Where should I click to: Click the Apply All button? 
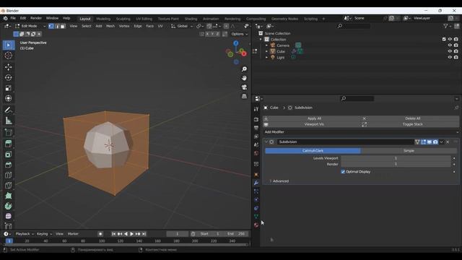tap(312, 118)
